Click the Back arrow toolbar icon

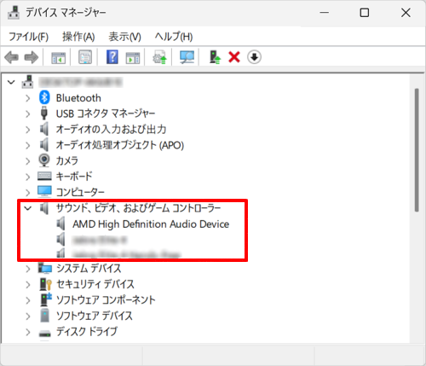(x=12, y=57)
